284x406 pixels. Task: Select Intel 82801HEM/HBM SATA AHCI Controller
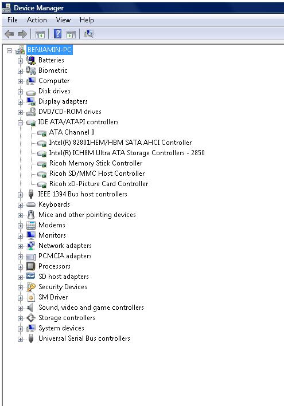(x=120, y=143)
